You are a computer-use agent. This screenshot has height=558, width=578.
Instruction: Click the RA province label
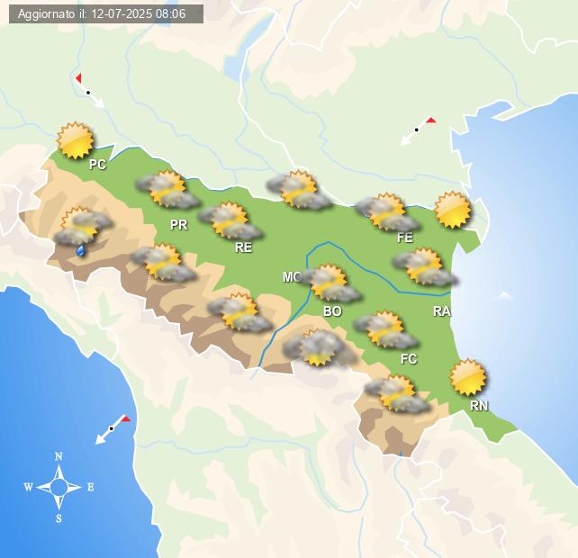coord(442,311)
